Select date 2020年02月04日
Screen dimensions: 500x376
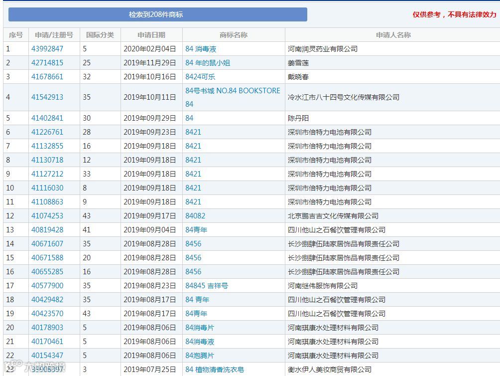(x=150, y=49)
